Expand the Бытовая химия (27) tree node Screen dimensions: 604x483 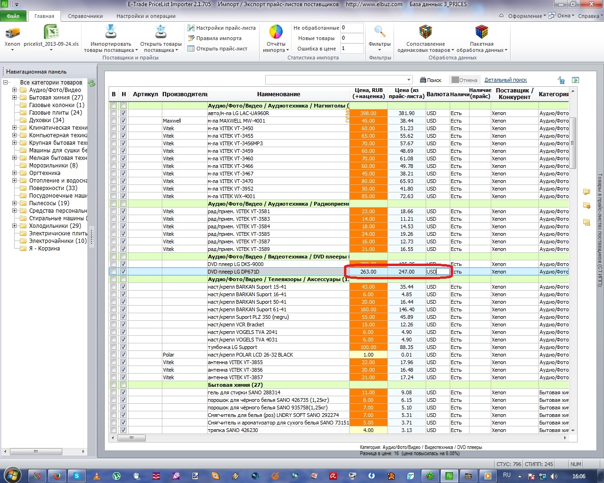(15, 98)
